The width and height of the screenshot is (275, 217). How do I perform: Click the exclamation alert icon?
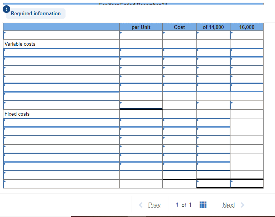pyautogui.click(x=6, y=9)
